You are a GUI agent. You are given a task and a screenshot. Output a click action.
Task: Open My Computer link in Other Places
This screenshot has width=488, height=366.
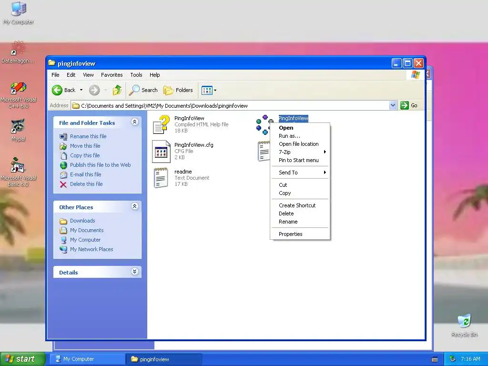85,240
